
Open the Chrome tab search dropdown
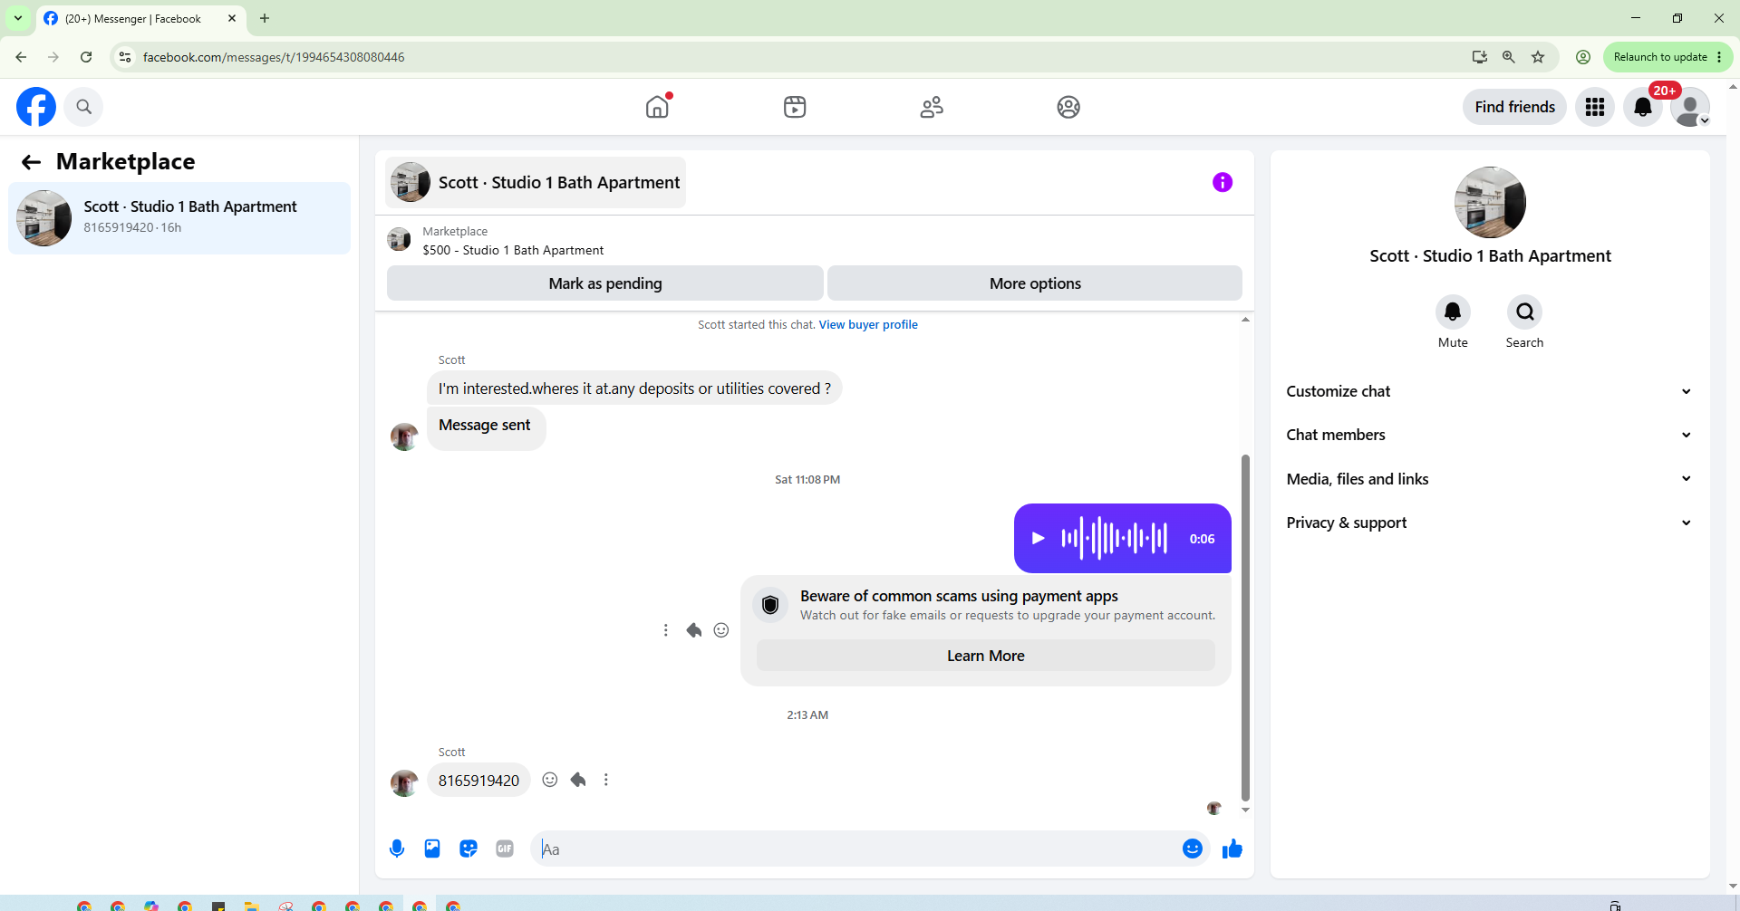tap(18, 18)
